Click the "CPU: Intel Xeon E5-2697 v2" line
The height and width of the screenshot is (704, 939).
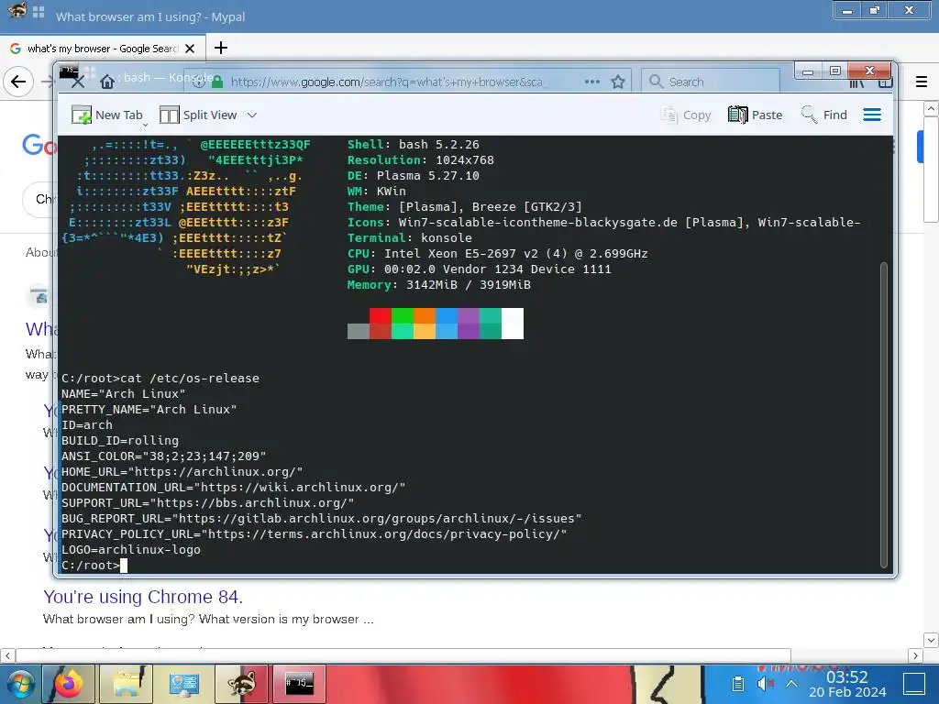[x=498, y=253]
